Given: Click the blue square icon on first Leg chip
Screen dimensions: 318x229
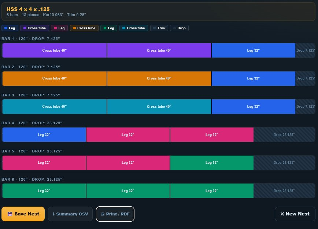Looking at the screenshot, I should [x=5, y=28].
